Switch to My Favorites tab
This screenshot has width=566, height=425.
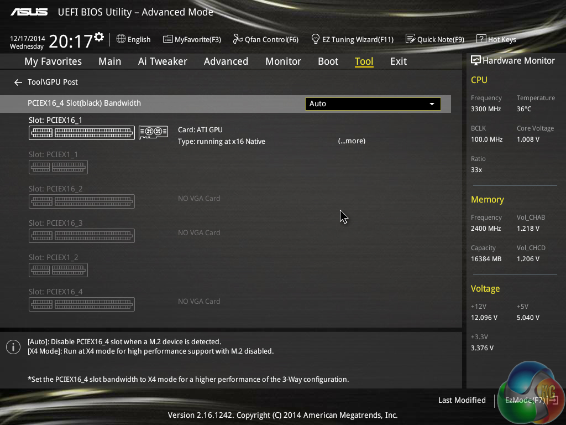(x=53, y=61)
